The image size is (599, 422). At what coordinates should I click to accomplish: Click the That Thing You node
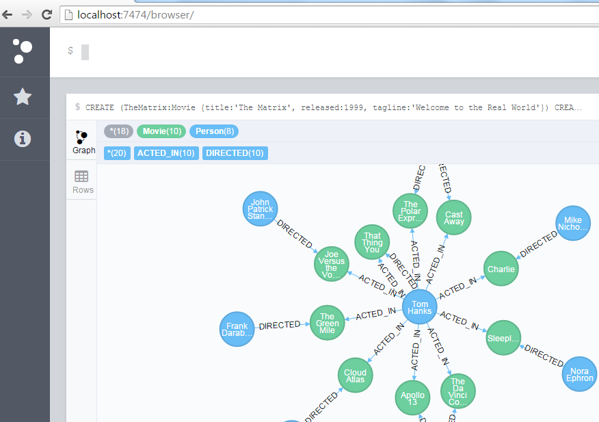372,242
